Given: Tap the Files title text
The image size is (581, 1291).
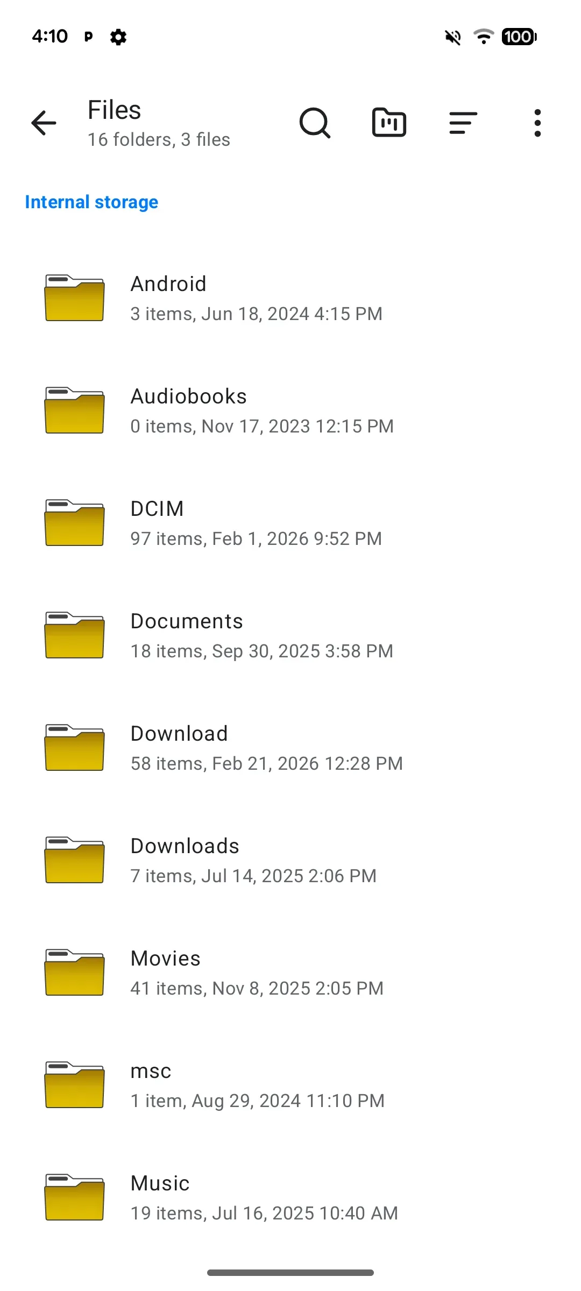Looking at the screenshot, I should coord(115,110).
